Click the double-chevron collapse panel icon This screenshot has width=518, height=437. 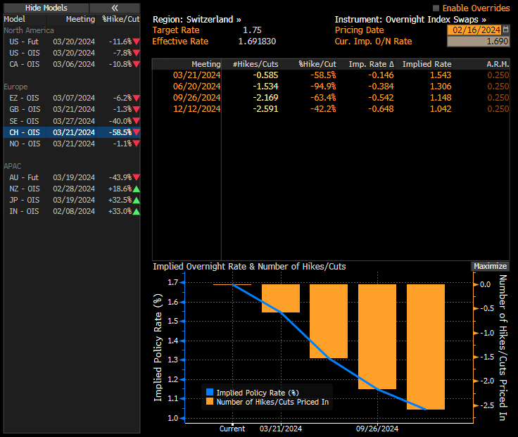point(115,8)
